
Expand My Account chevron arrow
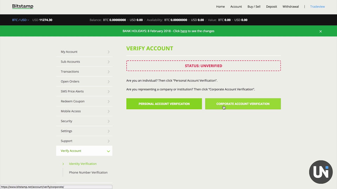108,52
